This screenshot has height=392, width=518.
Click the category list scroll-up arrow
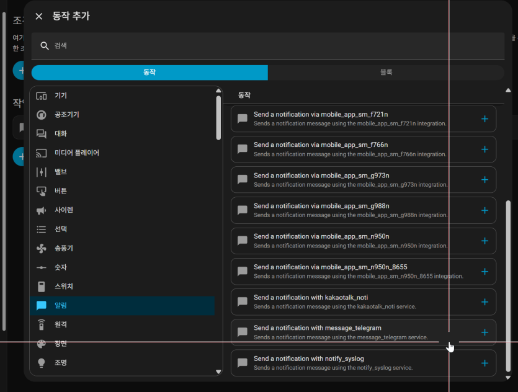click(x=218, y=91)
